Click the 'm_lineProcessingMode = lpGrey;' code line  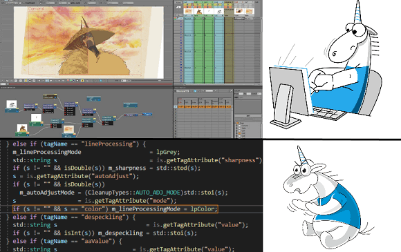coord(96,152)
